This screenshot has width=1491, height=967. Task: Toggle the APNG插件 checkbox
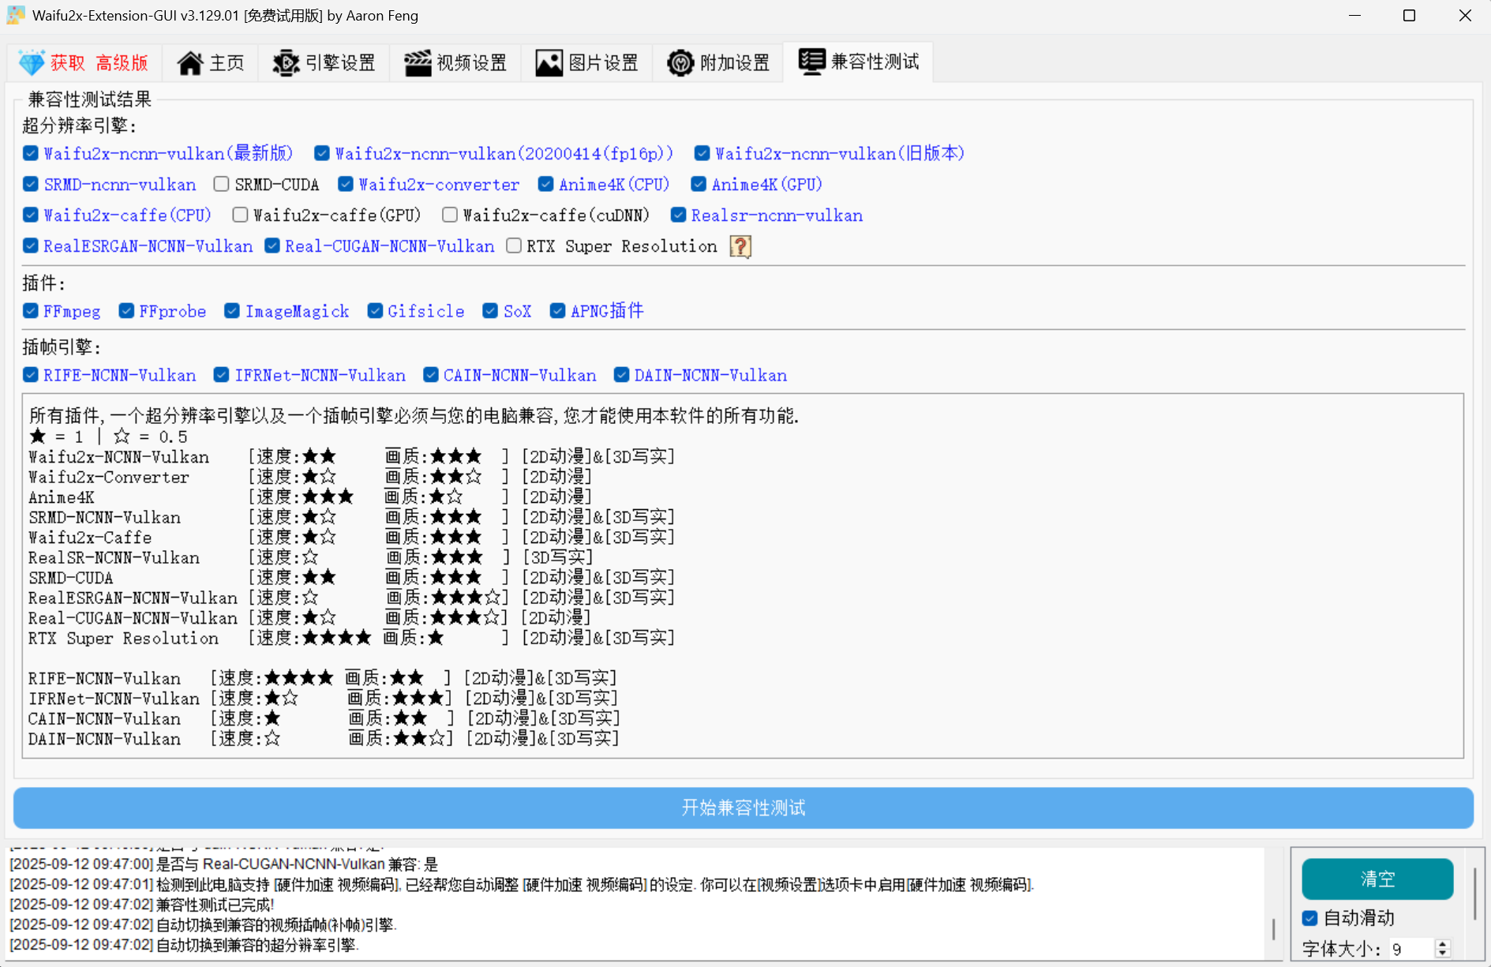[x=557, y=311]
